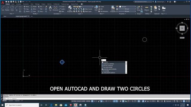Select the Fillet tool
Image resolution: width=191 pixels, height=107 pixels.
pos(40,9)
